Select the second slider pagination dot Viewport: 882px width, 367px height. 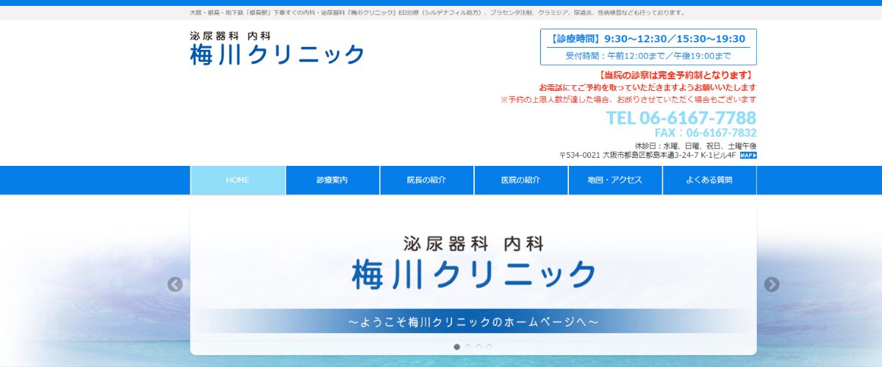coord(467,346)
